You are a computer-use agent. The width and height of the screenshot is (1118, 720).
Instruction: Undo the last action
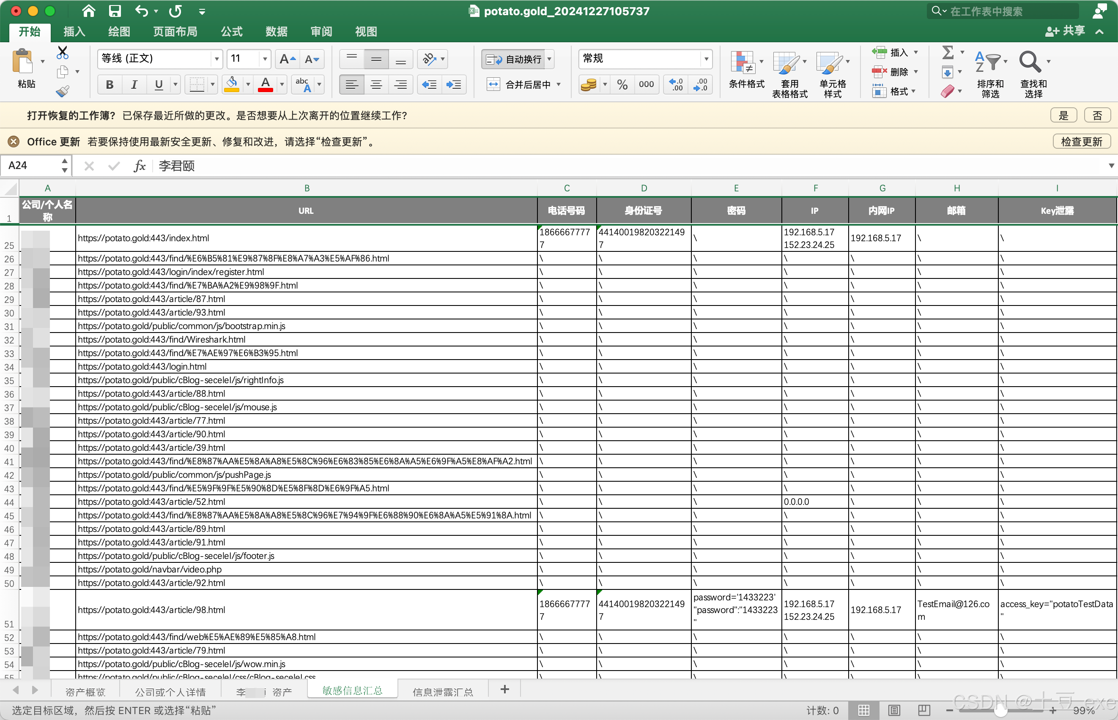pos(142,11)
